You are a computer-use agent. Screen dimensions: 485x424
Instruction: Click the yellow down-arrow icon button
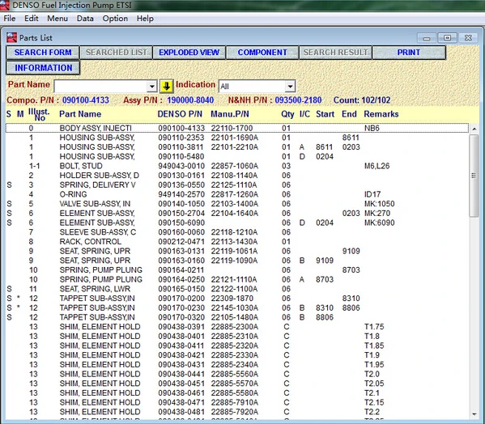click(x=167, y=87)
